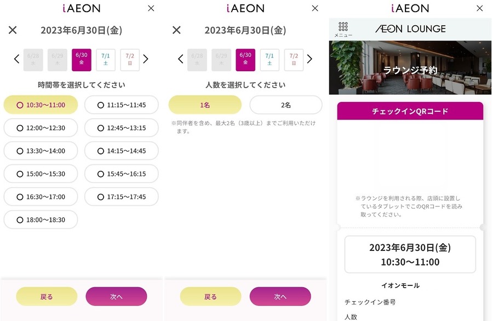Tap 次へ on the time selection screen
493x321 pixels.
(116, 296)
